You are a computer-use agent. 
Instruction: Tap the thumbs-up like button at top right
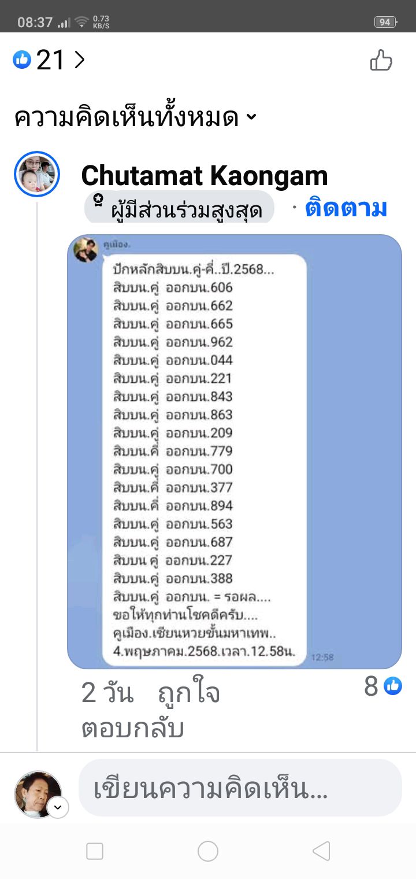tap(381, 60)
